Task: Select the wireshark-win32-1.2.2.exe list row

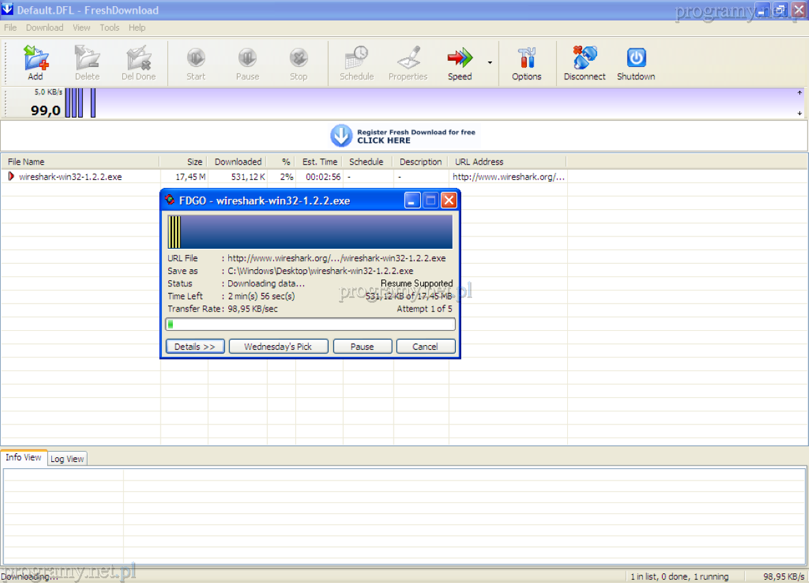Action: (70, 177)
